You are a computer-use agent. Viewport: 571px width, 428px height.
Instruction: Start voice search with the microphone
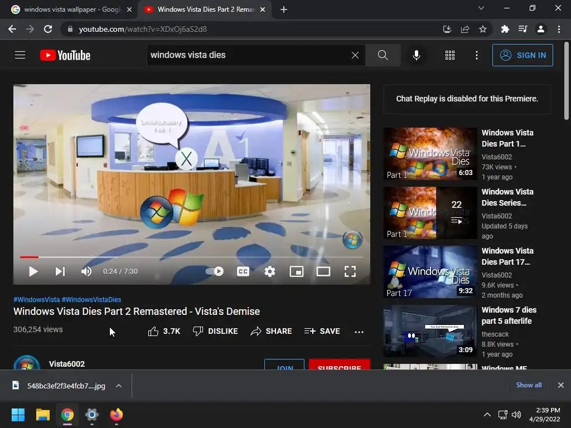tap(416, 55)
